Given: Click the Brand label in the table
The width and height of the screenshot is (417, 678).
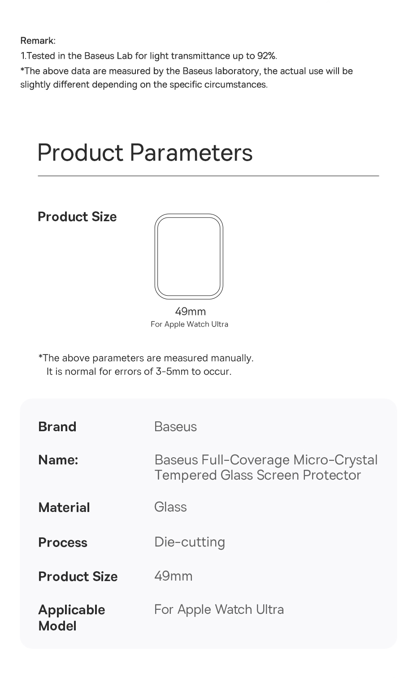Looking at the screenshot, I should [x=57, y=426].
